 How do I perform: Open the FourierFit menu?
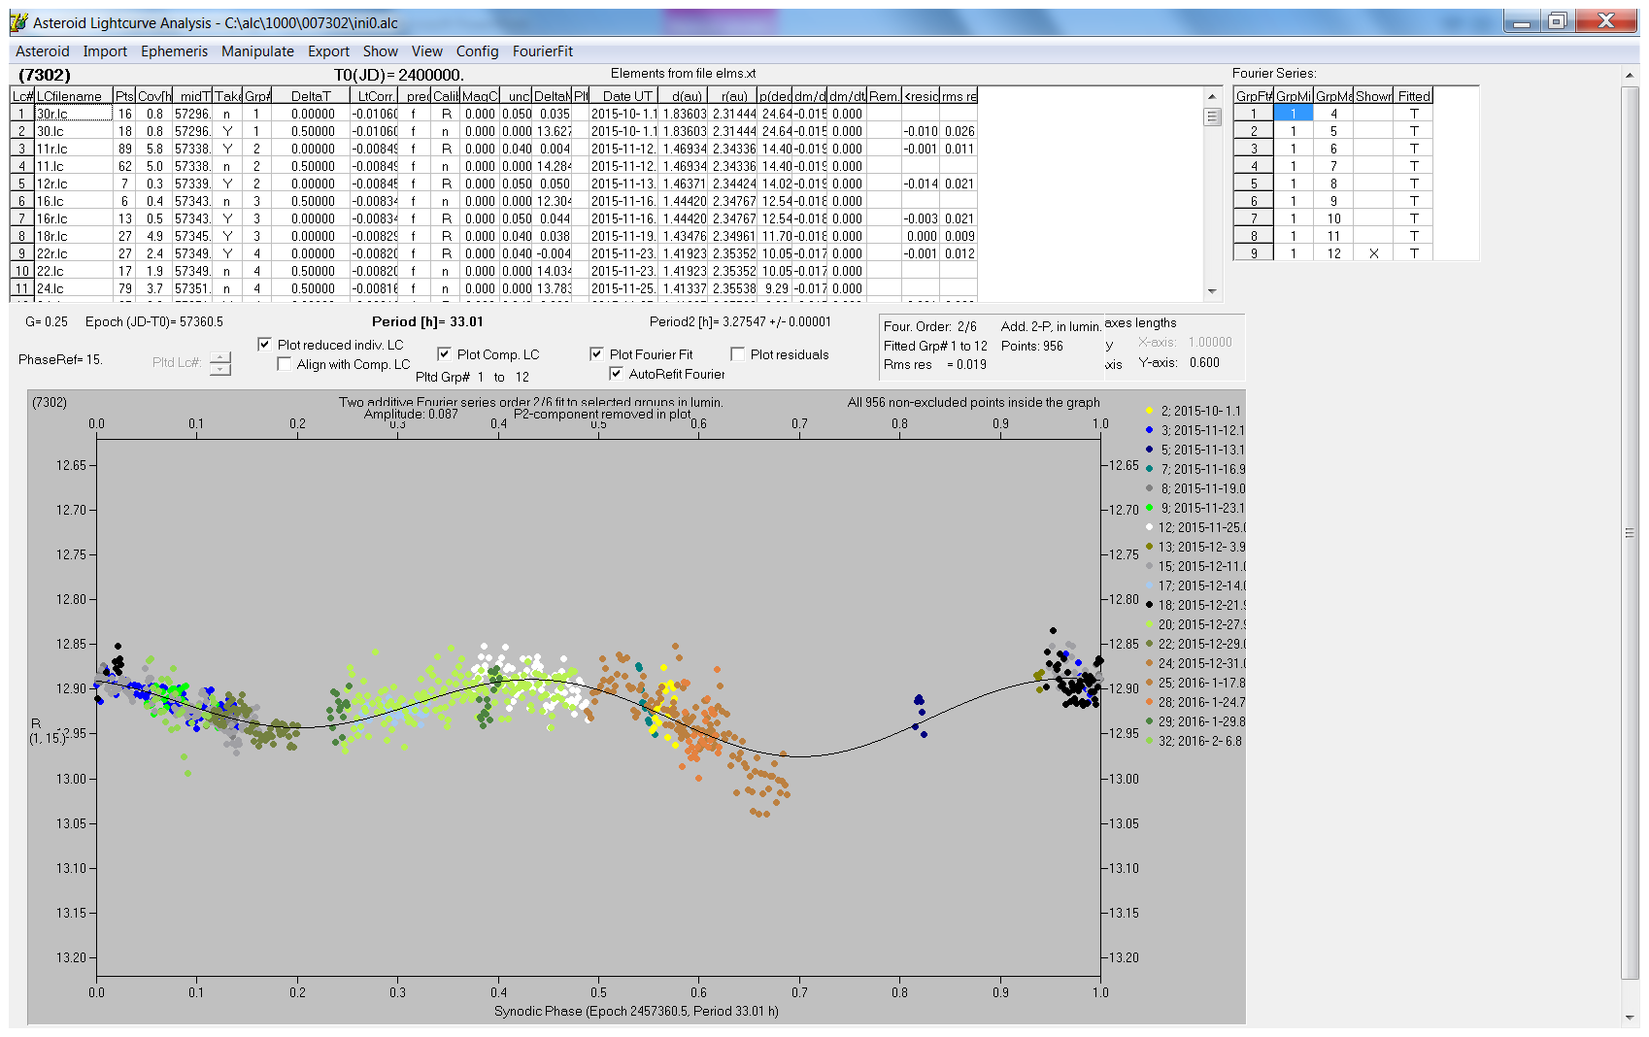543,51
